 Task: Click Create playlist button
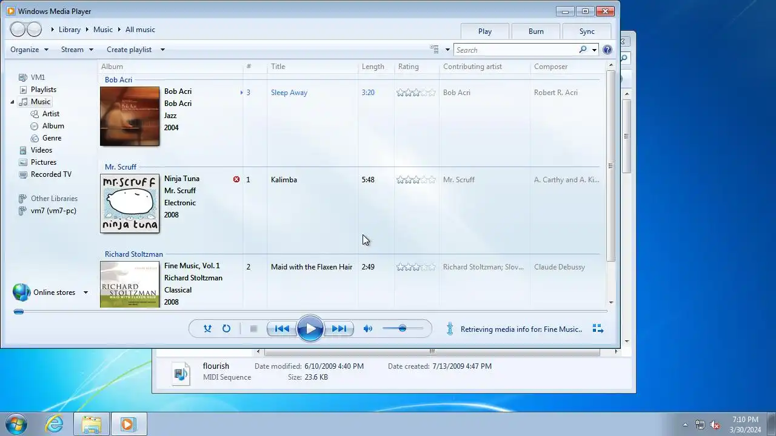click(x=129, y=50)
